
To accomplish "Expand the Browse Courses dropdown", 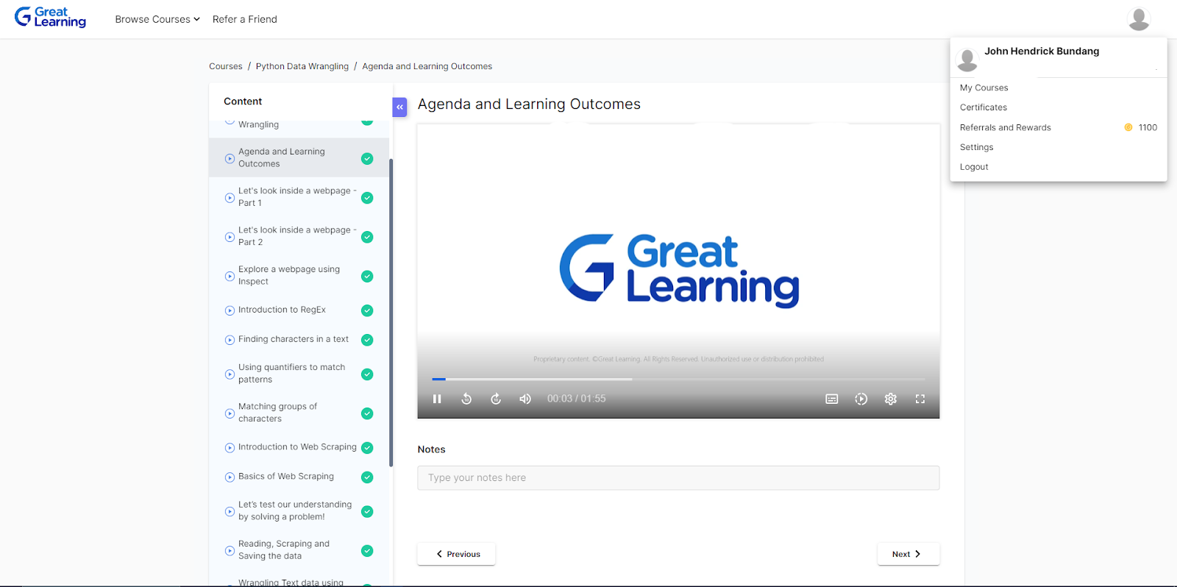I will click(x=157, y=19).
